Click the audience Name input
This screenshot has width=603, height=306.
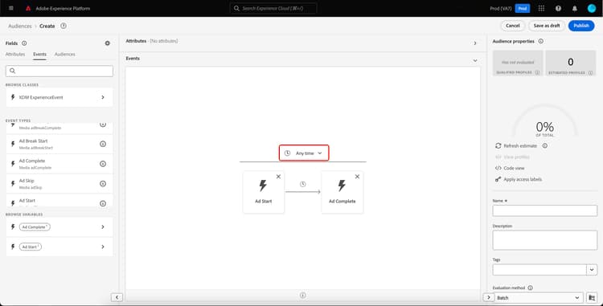pyautogui.click(x=544, y=210)
